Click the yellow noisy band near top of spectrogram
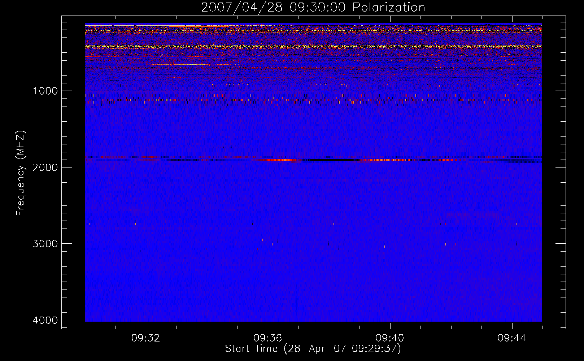The width and height of the screenshot is (584, 361). pos(313,46)
